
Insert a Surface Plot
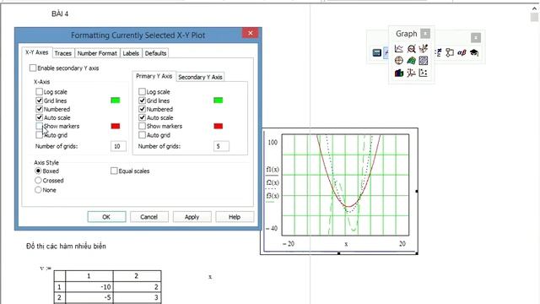[411, 61]
